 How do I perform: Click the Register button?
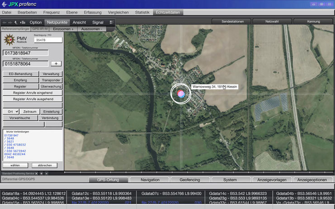[x=21, y=86]
